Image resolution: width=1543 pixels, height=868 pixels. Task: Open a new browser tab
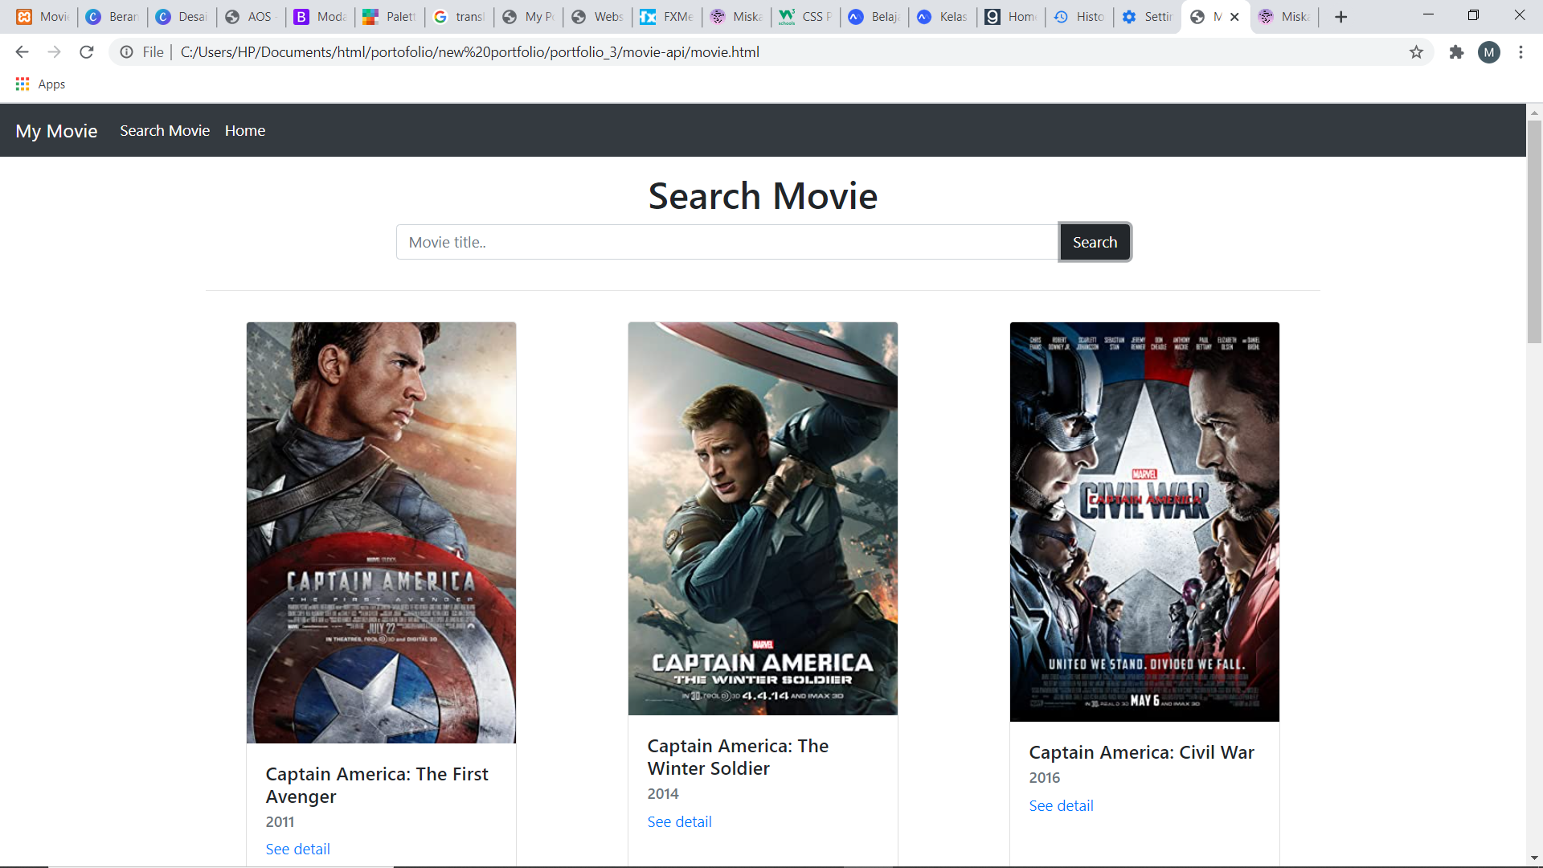(x=1340, y=17)
